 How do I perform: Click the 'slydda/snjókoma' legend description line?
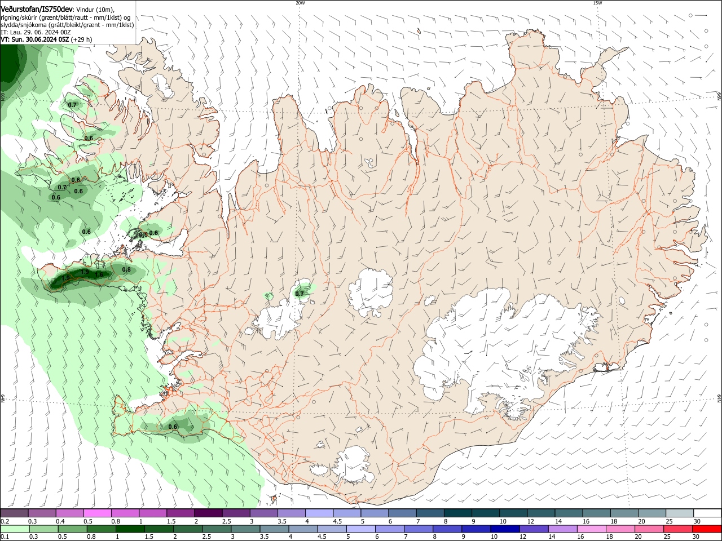tap(67, 25)
